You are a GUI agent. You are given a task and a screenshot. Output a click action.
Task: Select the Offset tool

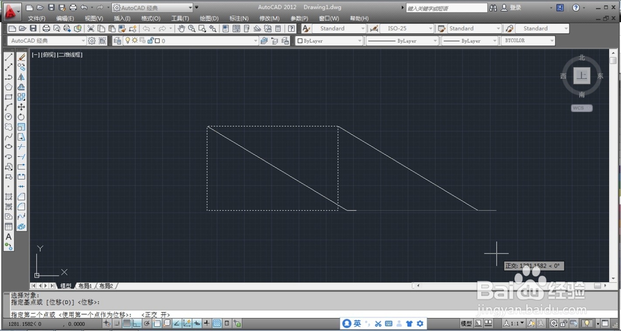[x=21, y=87]
